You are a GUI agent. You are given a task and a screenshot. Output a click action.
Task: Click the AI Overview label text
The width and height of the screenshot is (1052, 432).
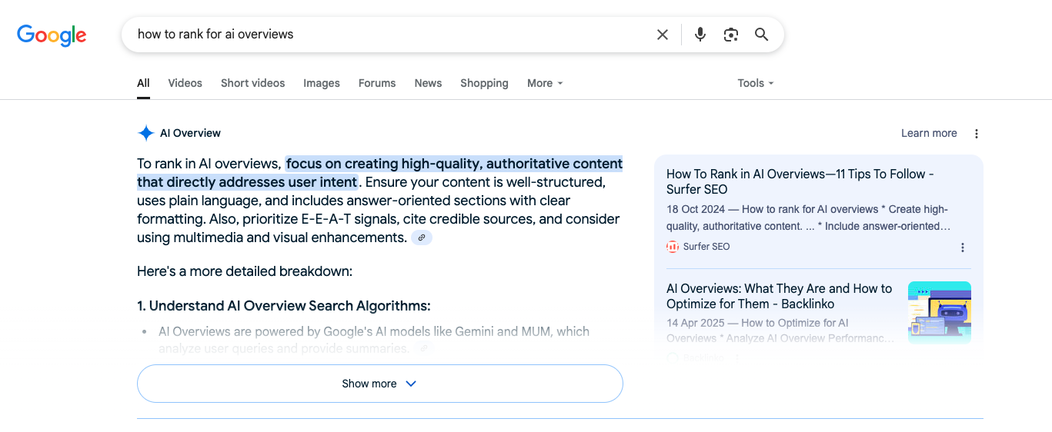tap(190, 133)
